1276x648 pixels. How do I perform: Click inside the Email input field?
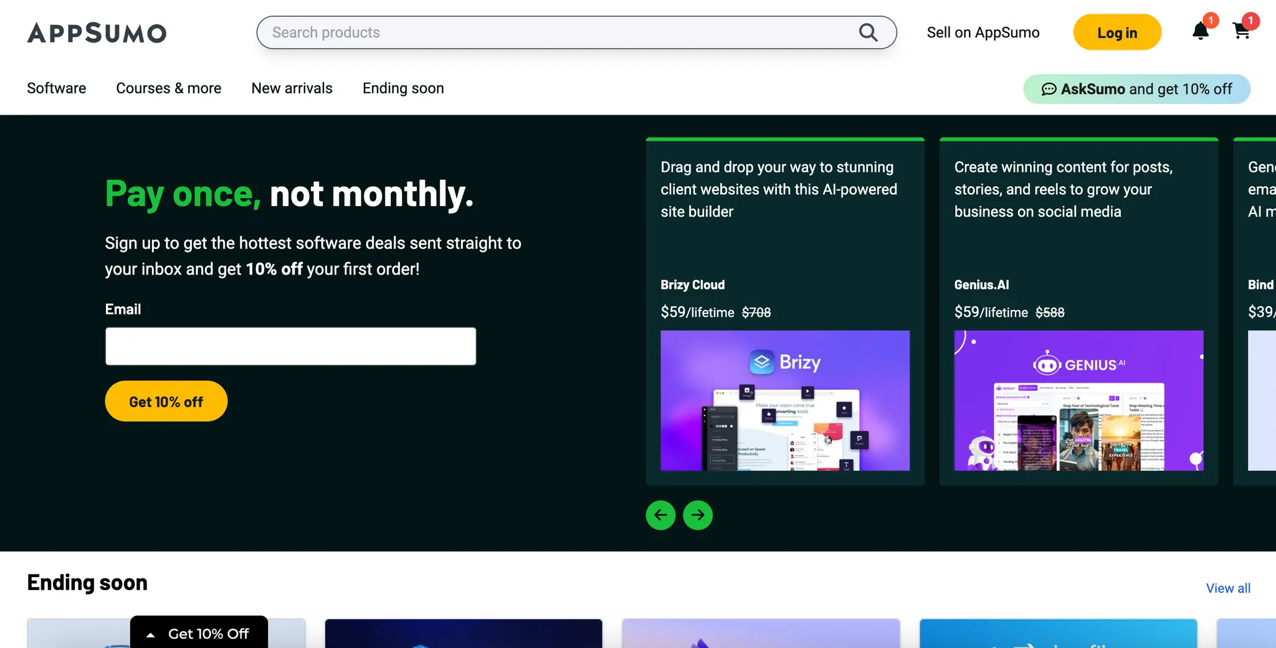tap(290, 346)
